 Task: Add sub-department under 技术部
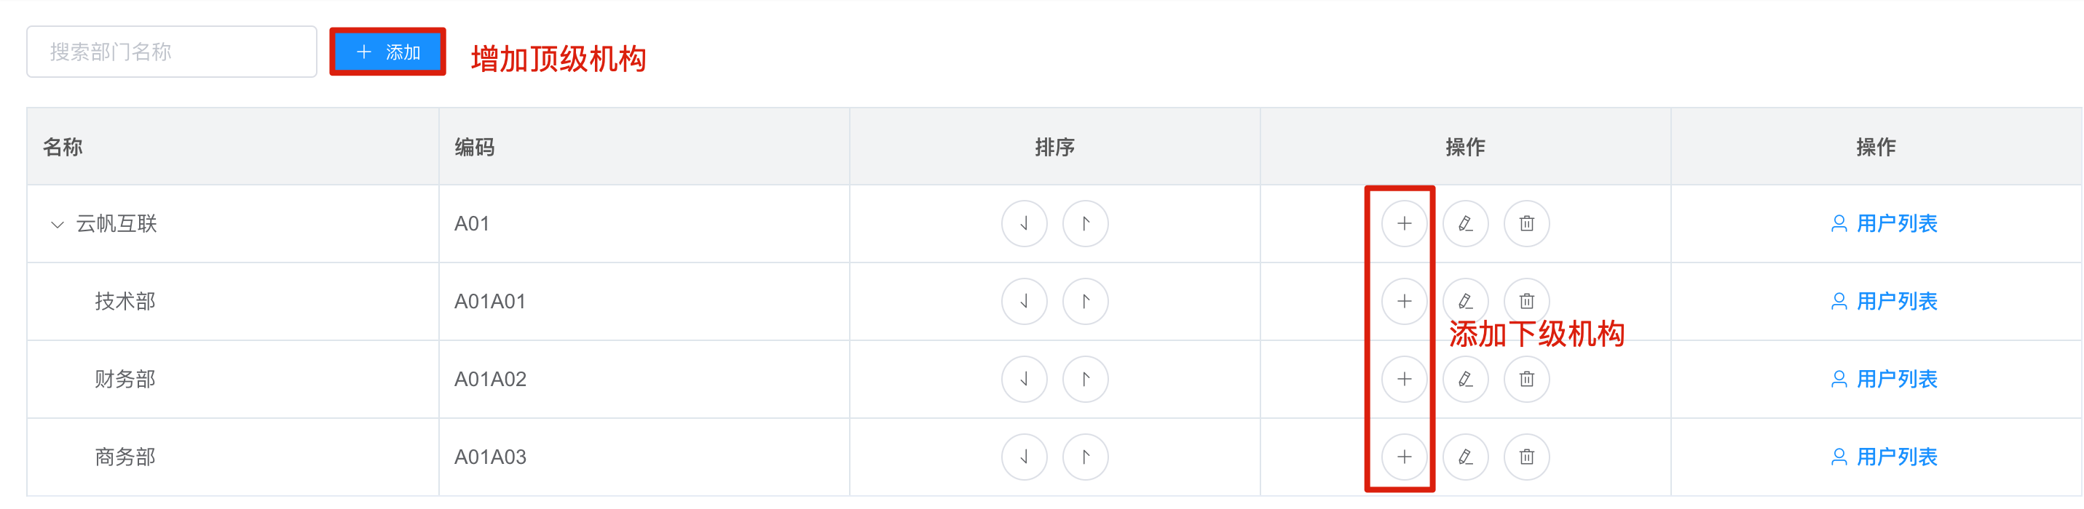click(x=1405, y=301)
